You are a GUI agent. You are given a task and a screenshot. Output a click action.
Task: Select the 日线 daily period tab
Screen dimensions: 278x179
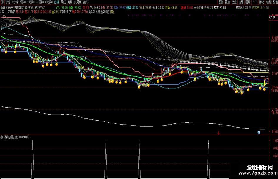tap(56, 2)
